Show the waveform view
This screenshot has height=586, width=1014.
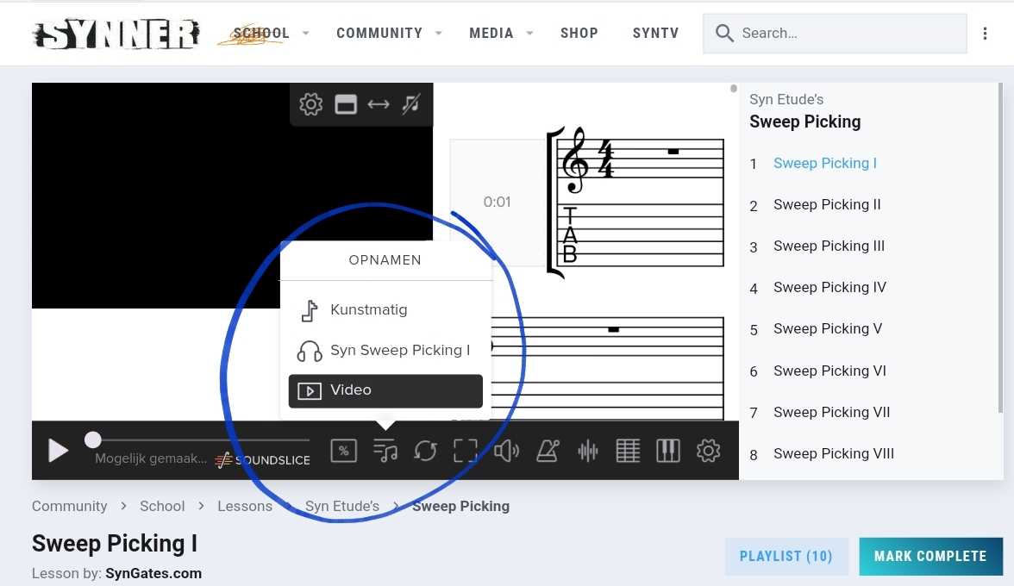(587, 450)
